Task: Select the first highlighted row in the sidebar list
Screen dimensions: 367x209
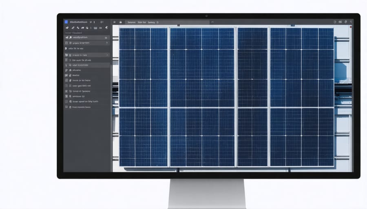Action: coord(87,37)
